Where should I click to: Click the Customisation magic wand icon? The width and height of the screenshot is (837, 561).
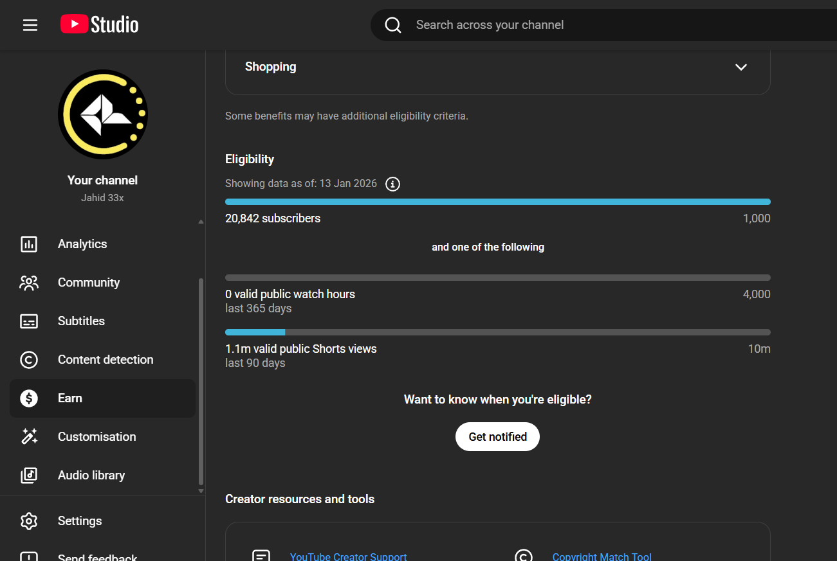point(29,437)
